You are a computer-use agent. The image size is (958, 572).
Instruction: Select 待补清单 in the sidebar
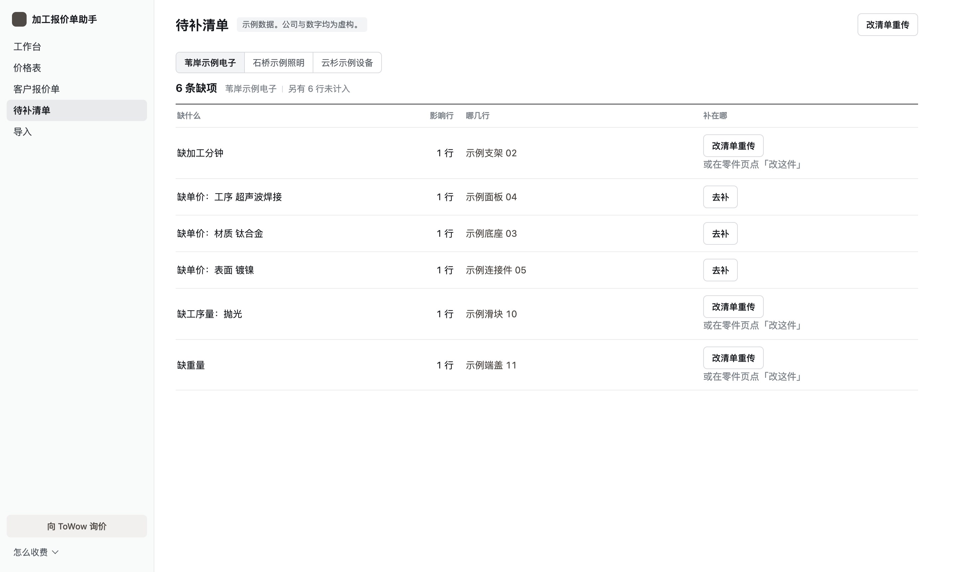pyautogui.click(x=77, y=110)
